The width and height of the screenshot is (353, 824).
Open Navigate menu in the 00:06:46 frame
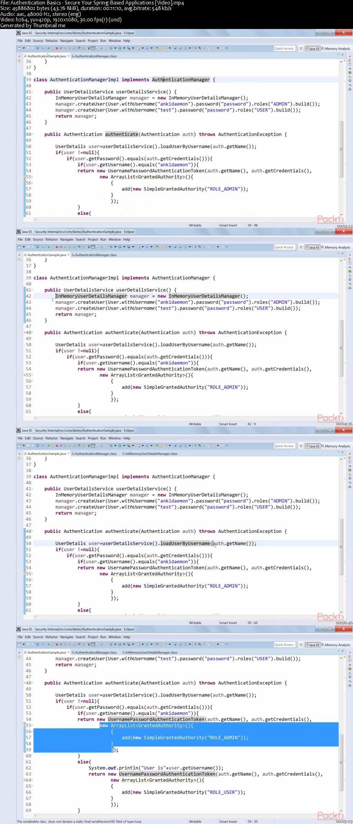[x=67, y=438]
